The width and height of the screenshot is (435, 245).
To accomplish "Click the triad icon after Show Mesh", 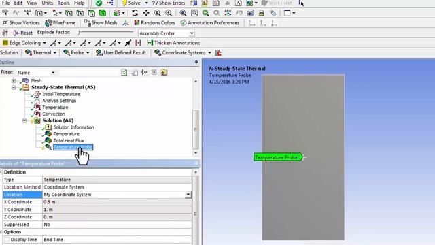I will [x=126, y=22].
